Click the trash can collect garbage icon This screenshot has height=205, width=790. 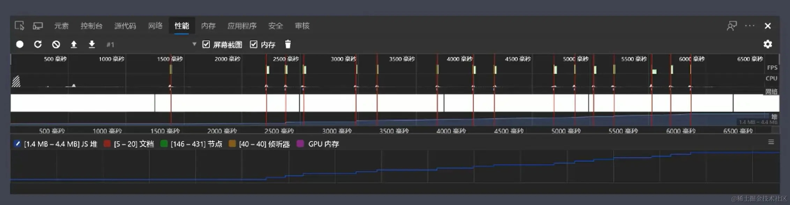[288, 44]
